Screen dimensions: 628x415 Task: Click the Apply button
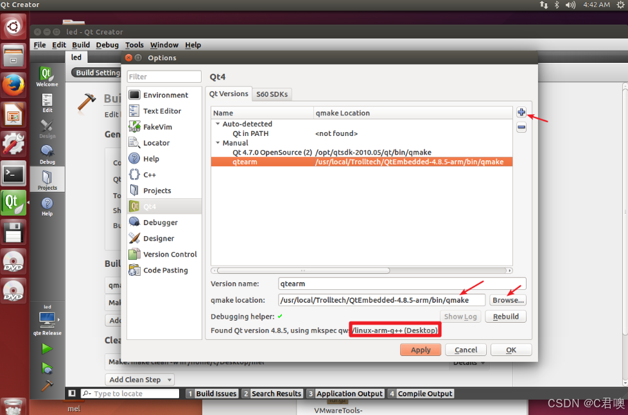[x=421, y=350]
